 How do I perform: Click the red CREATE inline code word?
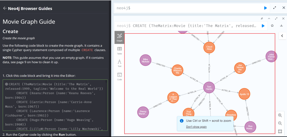(x=87, y=50)
